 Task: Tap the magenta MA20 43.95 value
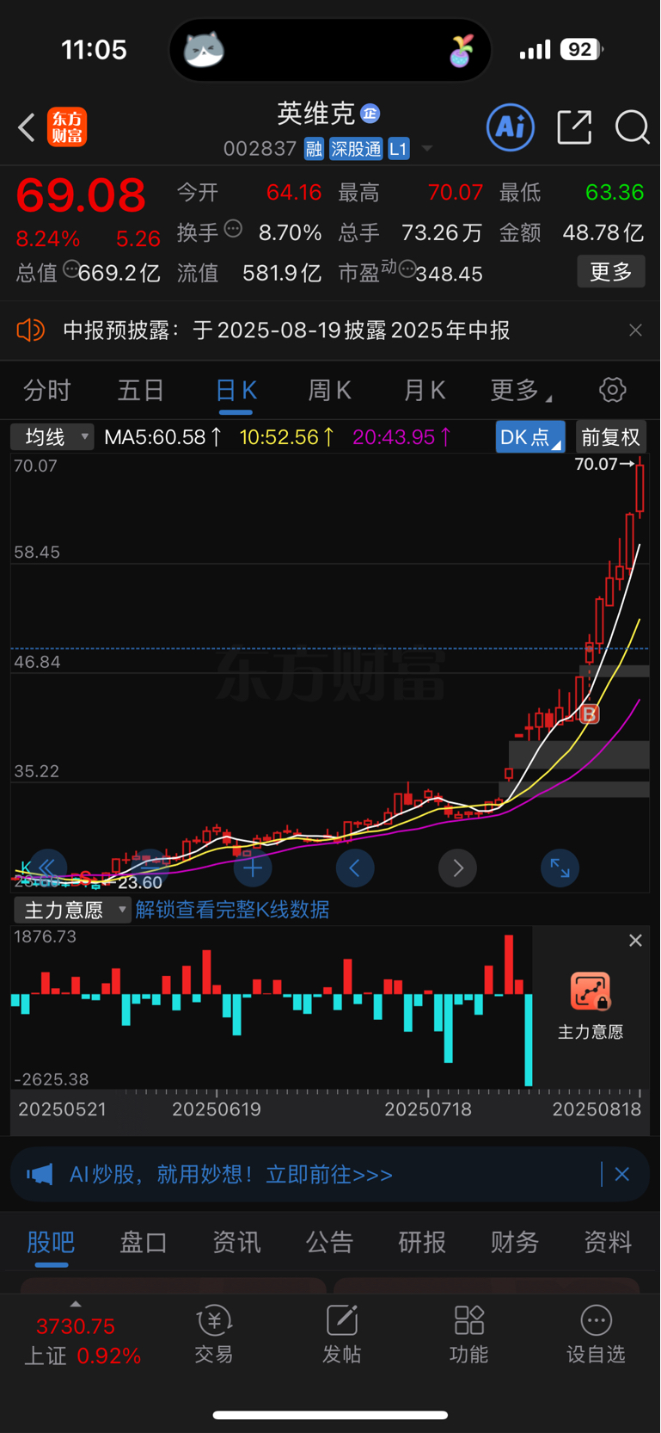click(401, 437)
